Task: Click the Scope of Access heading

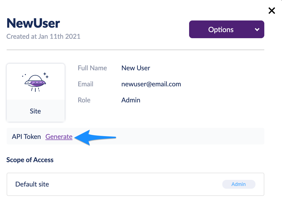Action: coord(30,160)
